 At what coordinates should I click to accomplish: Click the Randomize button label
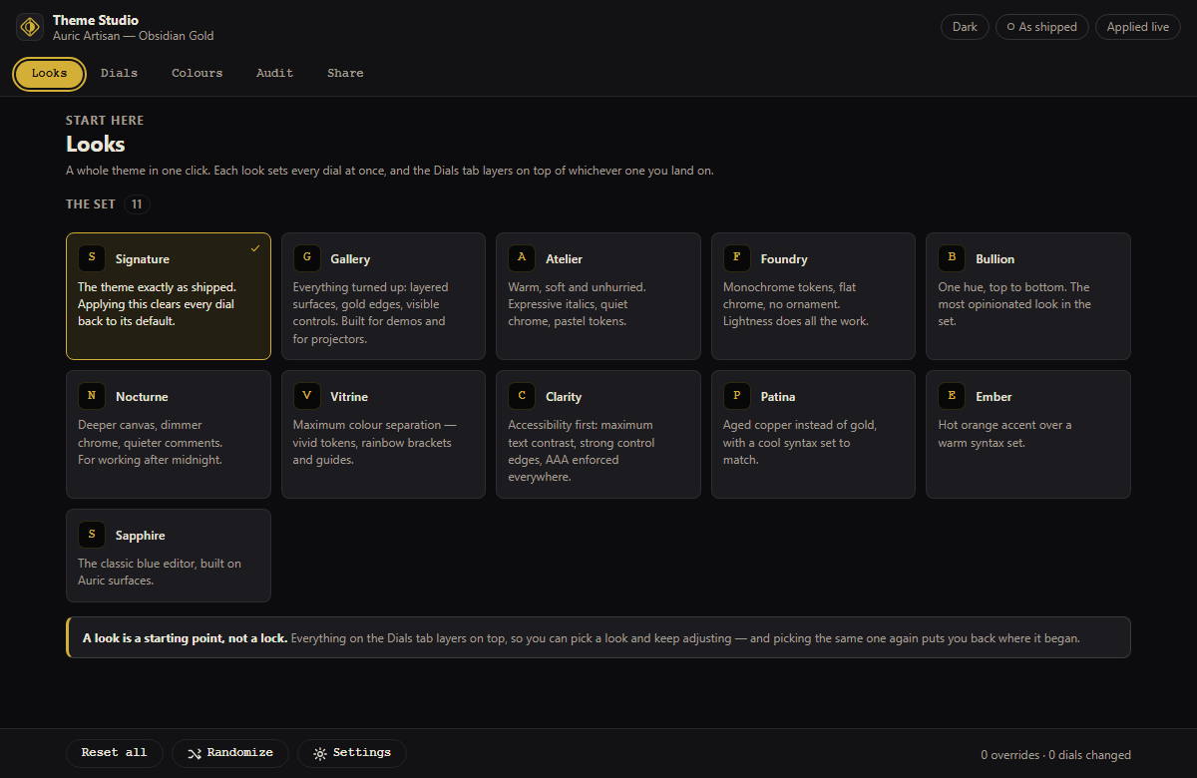point(240,753)
